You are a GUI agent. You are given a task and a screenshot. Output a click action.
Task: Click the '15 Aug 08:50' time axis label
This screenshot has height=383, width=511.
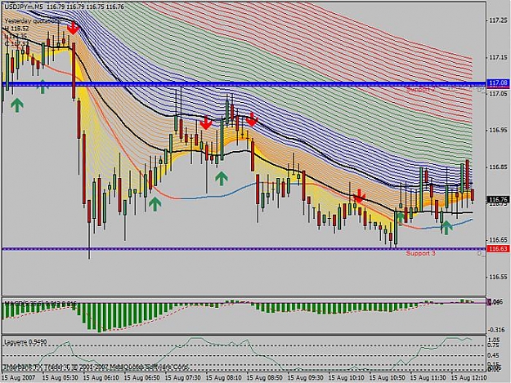(264, 378)
